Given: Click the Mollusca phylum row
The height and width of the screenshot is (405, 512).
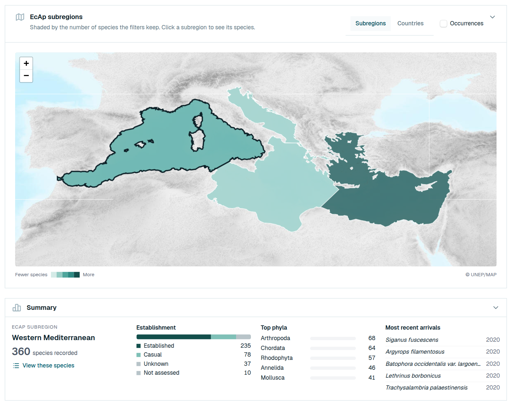Looking at the screenshot, I should click(318, 378).
